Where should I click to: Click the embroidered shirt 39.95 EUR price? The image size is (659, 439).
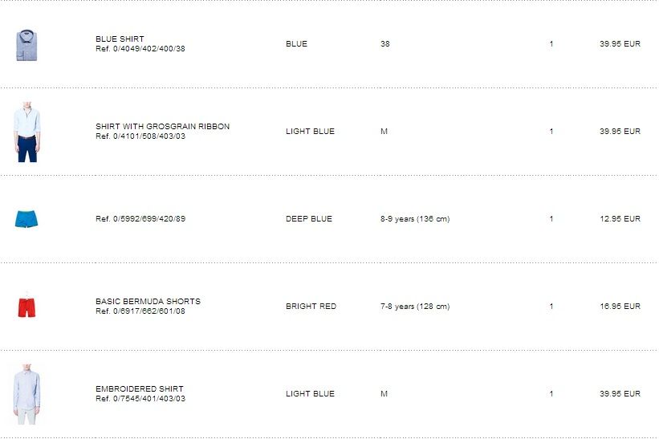pos(620,393)
